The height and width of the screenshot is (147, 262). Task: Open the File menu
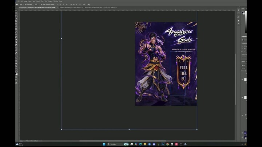19,1
